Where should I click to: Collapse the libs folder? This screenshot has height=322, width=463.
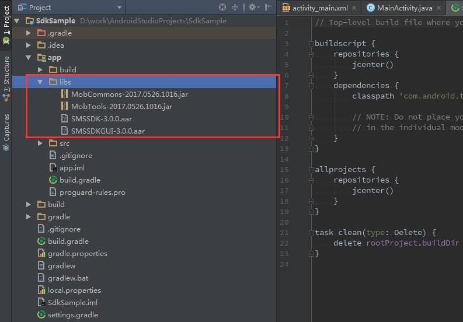pos(40,82)
